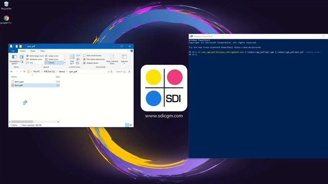Switch to the Share ribbon tab

[33, 51]
